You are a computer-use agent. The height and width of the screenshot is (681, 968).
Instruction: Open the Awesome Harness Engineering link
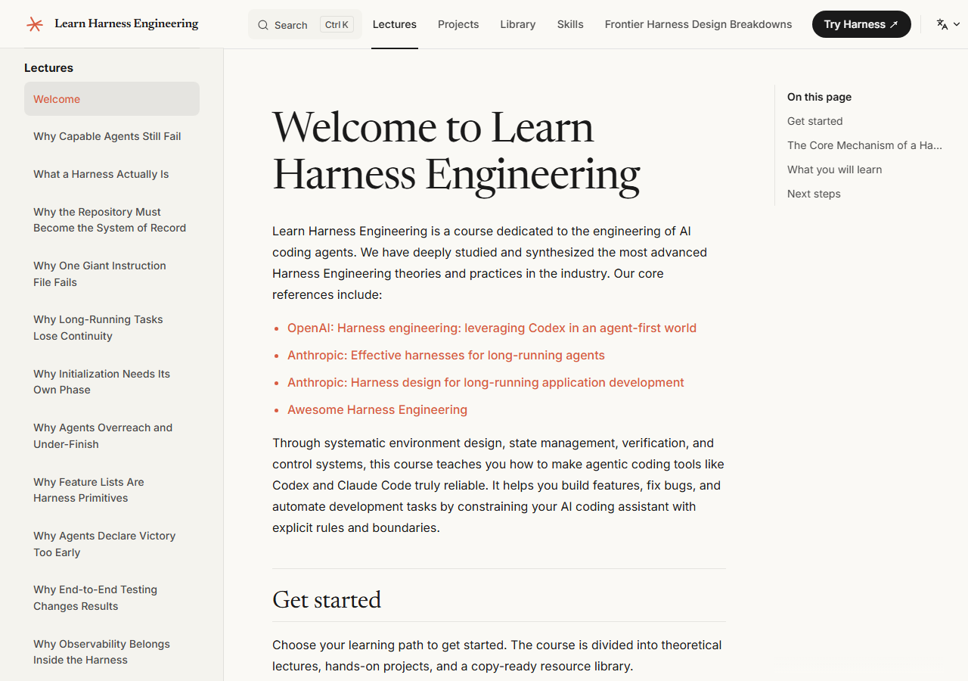pyautogui.click(x=377, y=410)
